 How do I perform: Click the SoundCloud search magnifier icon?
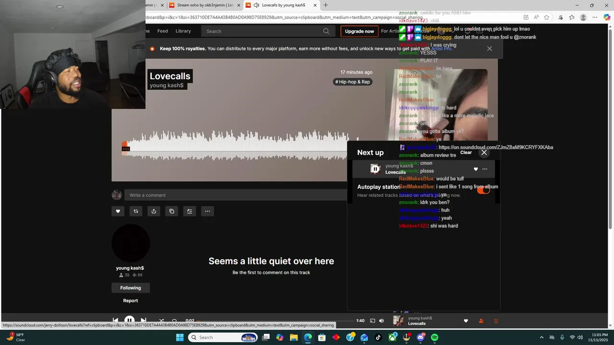(326, 31)
